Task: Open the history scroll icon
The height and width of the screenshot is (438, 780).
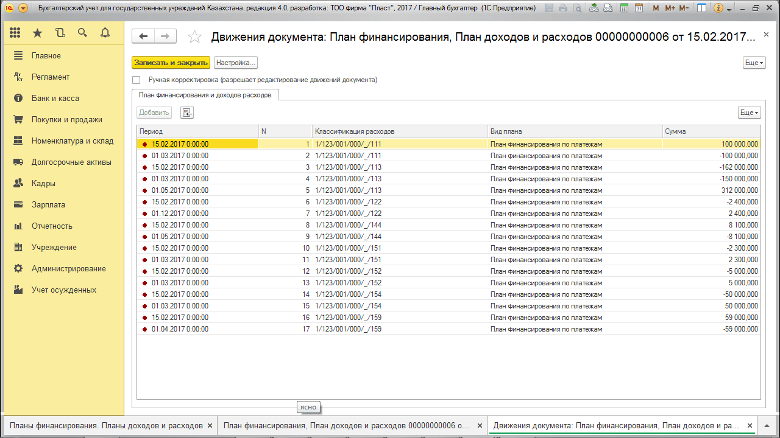Action: (x=60, y=33)
